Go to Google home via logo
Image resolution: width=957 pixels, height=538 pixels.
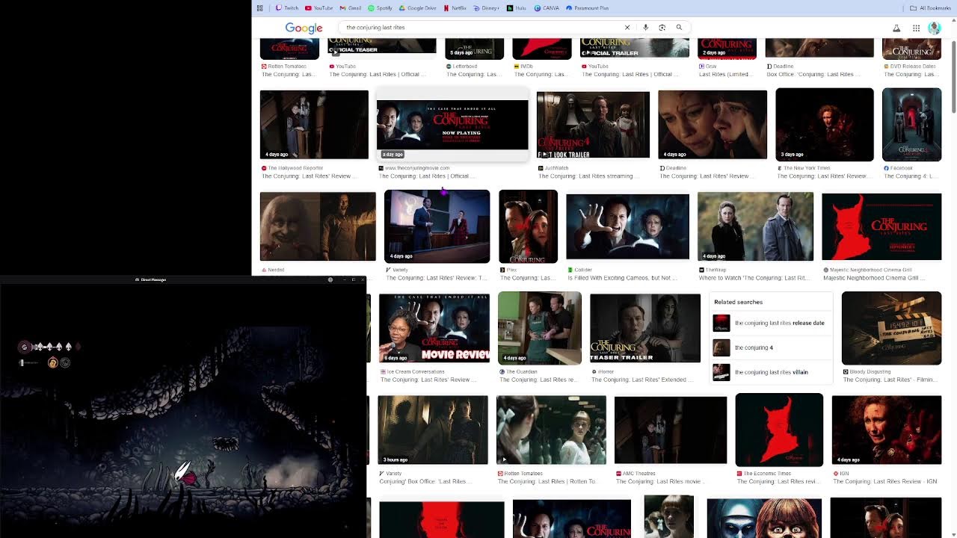click(x=304, y=28)
